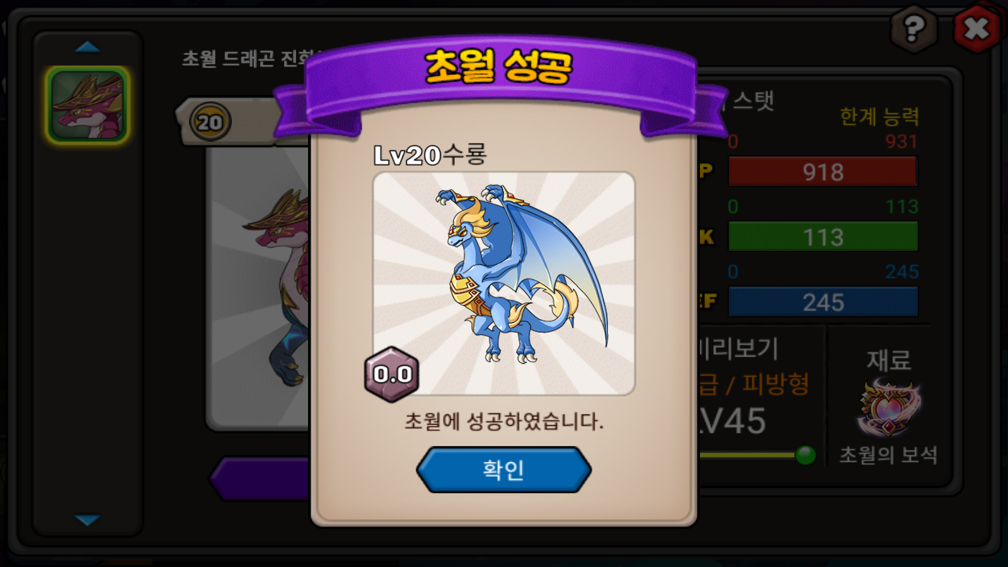Click the purple button behind the popup
This screenshot has height=567, width=1008.
pyautogui.click(x=260, y=479)
